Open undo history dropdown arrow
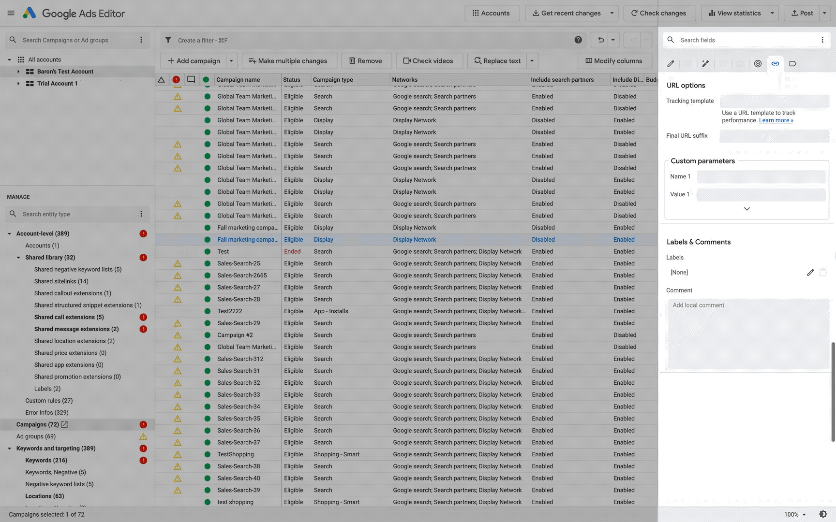The image size is (836, 522). coord(613,40)
